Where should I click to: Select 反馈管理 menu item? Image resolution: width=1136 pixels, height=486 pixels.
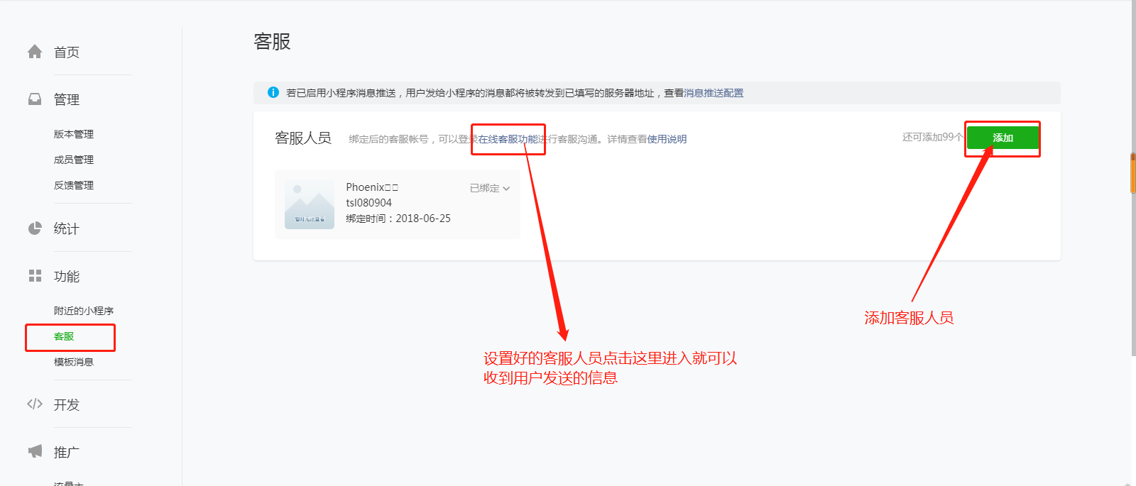pos(74,185)
